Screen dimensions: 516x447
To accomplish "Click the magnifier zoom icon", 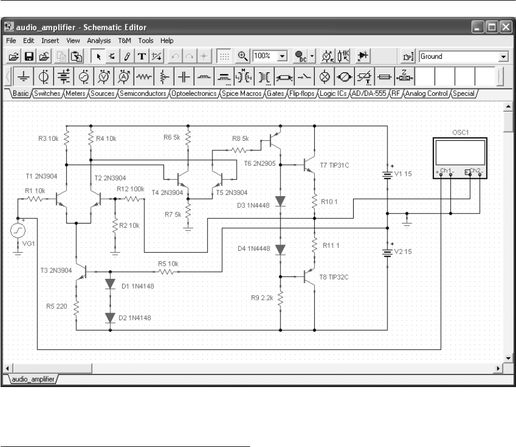I will click(243, 56).
